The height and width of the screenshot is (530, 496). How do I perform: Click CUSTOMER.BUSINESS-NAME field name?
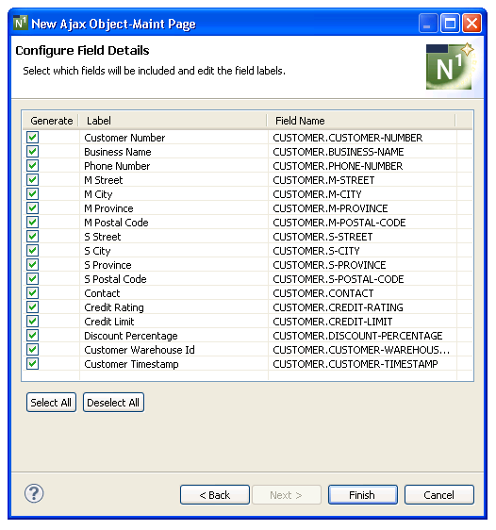coord(339,152)
